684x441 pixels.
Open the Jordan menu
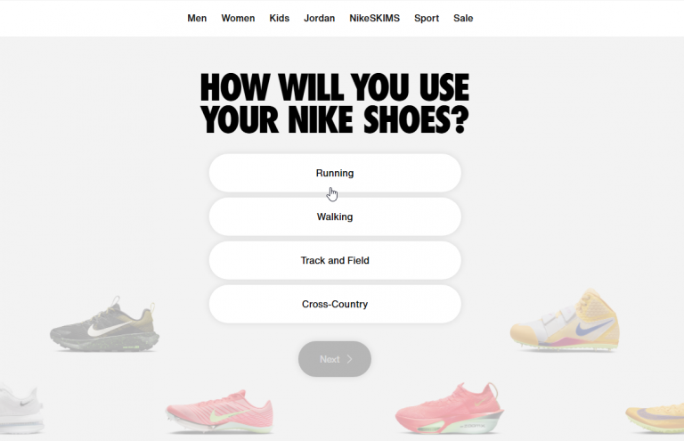point(320,19)
